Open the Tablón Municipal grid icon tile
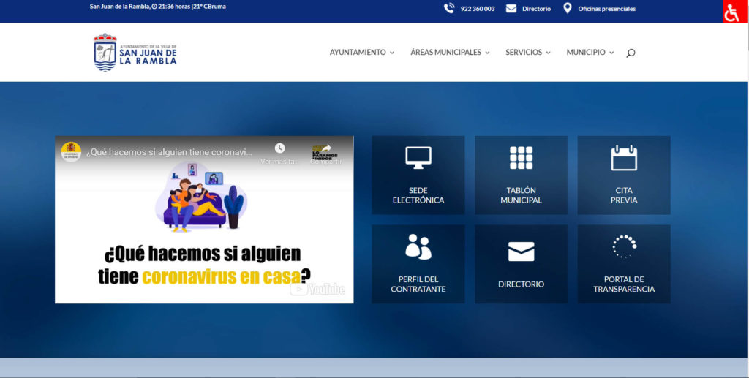The image size is (749, 378). point(521,175)
